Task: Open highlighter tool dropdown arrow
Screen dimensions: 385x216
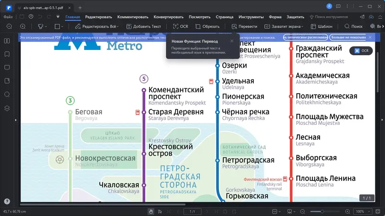Action: pos(46,26)
